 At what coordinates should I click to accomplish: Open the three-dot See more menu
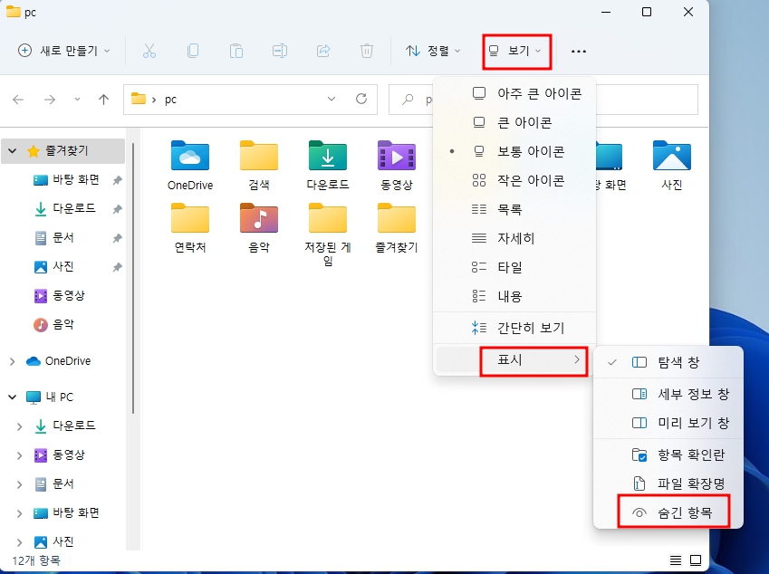(x=579, y=51)
